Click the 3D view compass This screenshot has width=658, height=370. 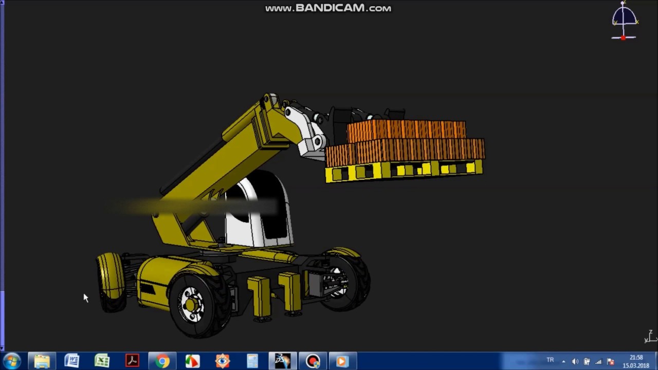(624, 21)
